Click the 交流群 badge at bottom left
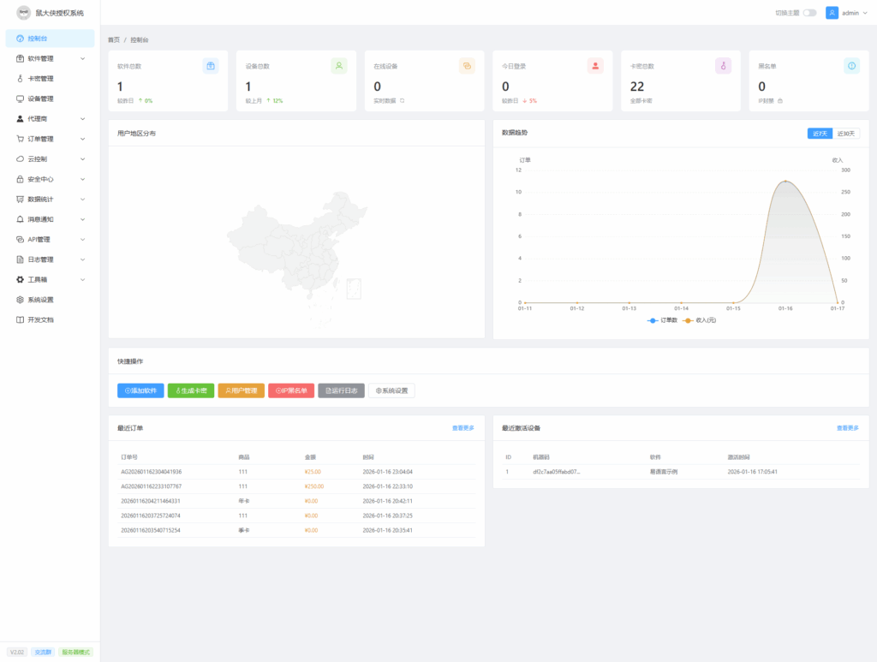This screenshot has width=877, height=662. coord(43,652)
